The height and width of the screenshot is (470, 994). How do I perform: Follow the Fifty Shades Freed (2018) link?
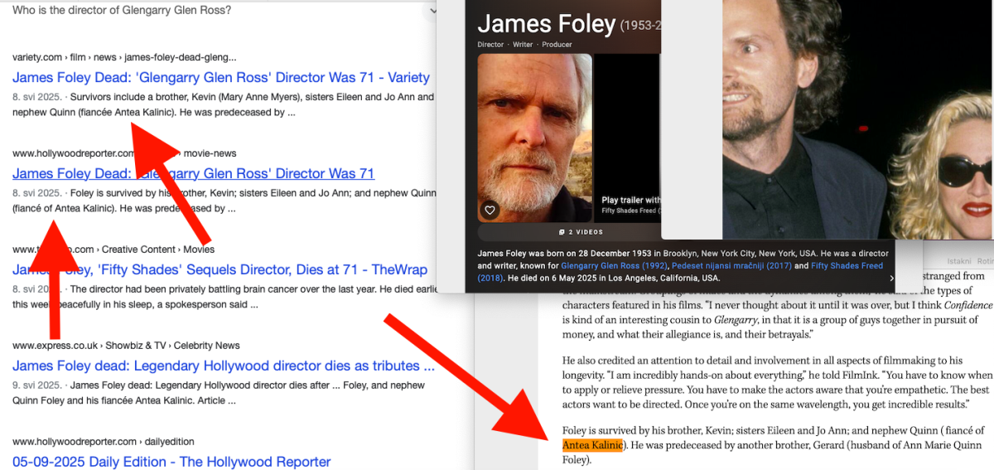click(x=847, y=266)
